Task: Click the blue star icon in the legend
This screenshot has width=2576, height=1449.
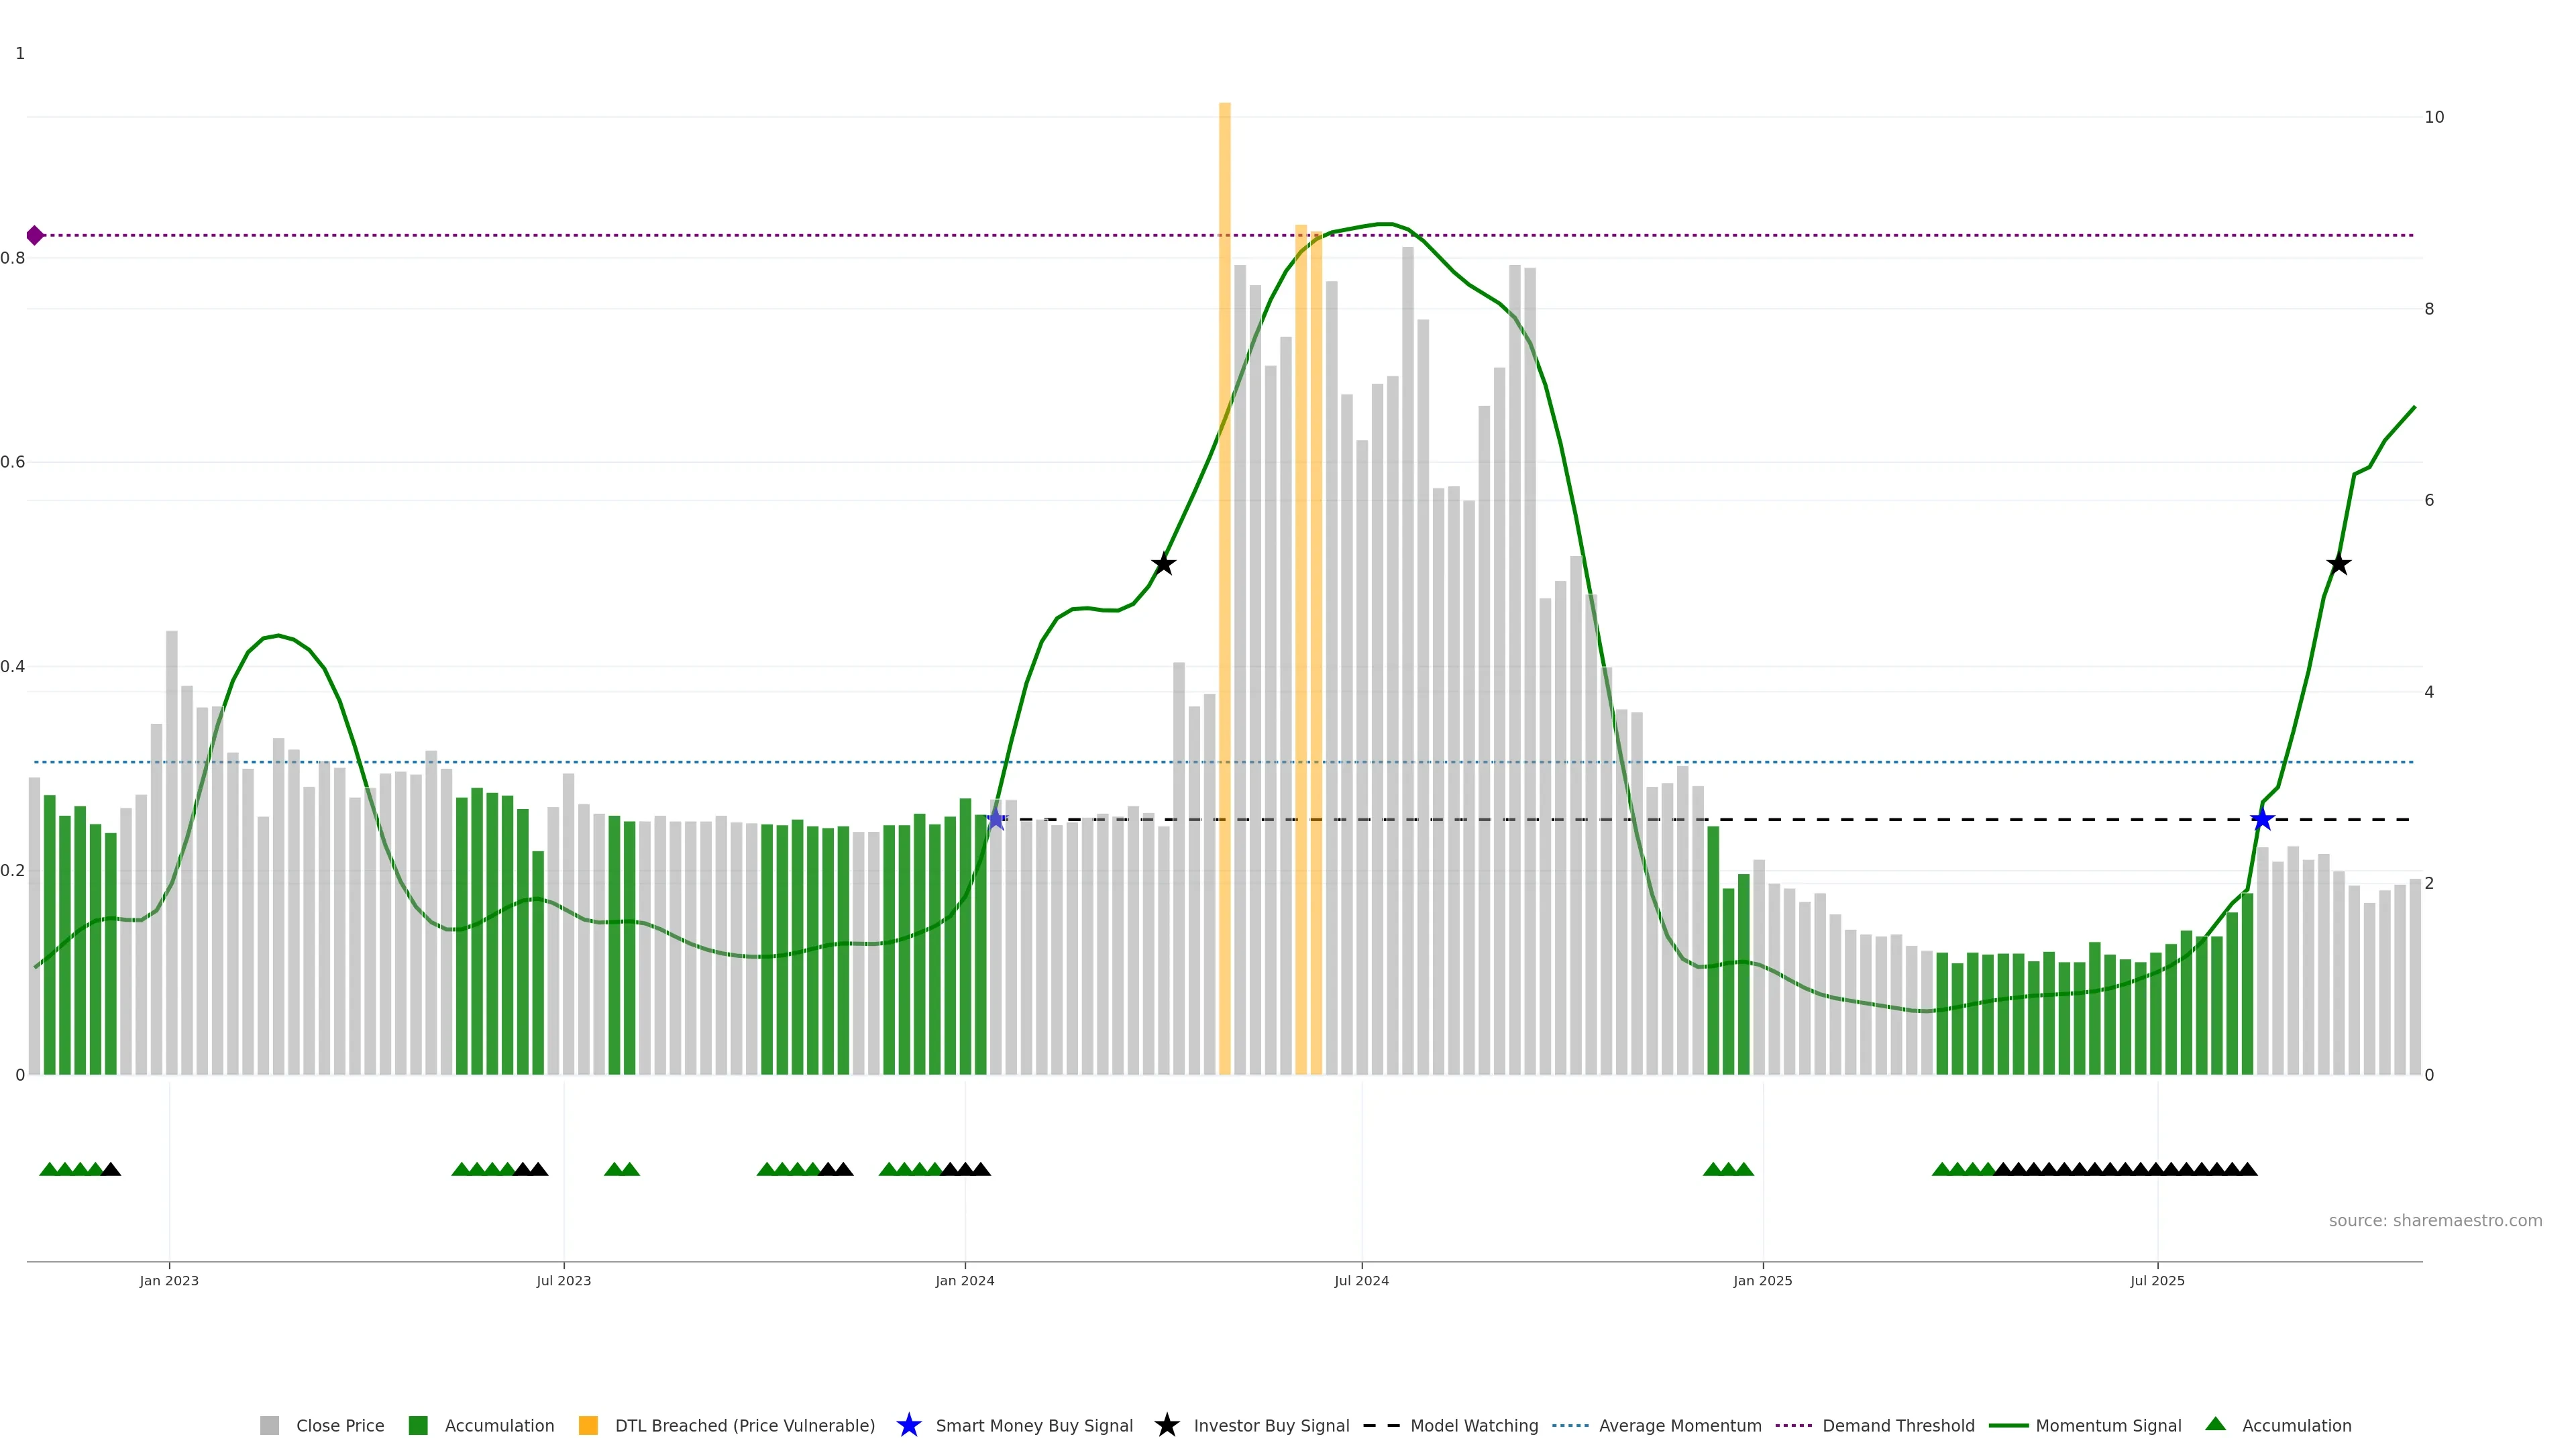Action: 908,1425
